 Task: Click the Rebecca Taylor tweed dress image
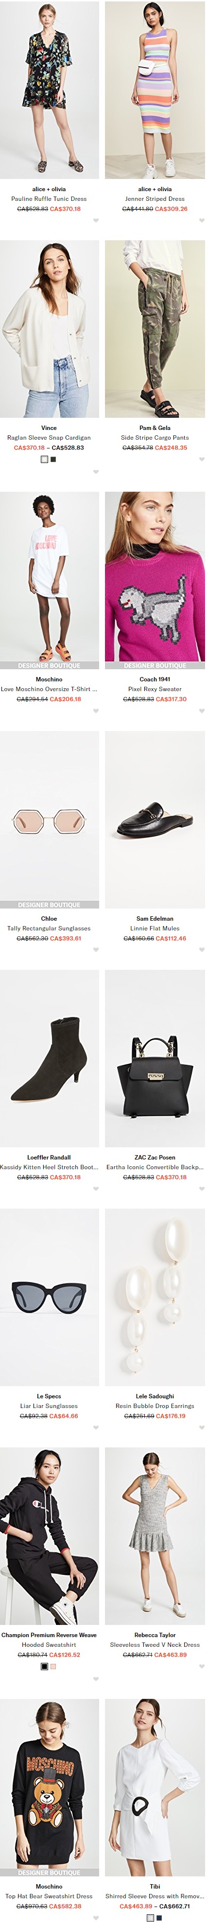coord(155,1536)
